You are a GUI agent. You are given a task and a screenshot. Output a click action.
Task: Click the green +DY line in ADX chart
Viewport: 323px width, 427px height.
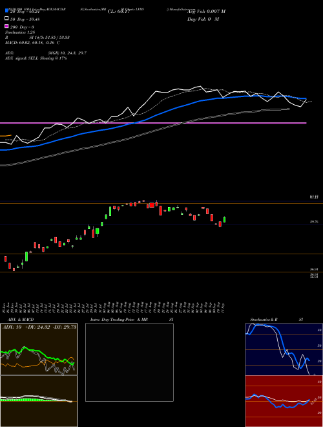click(x=33, y=351)
